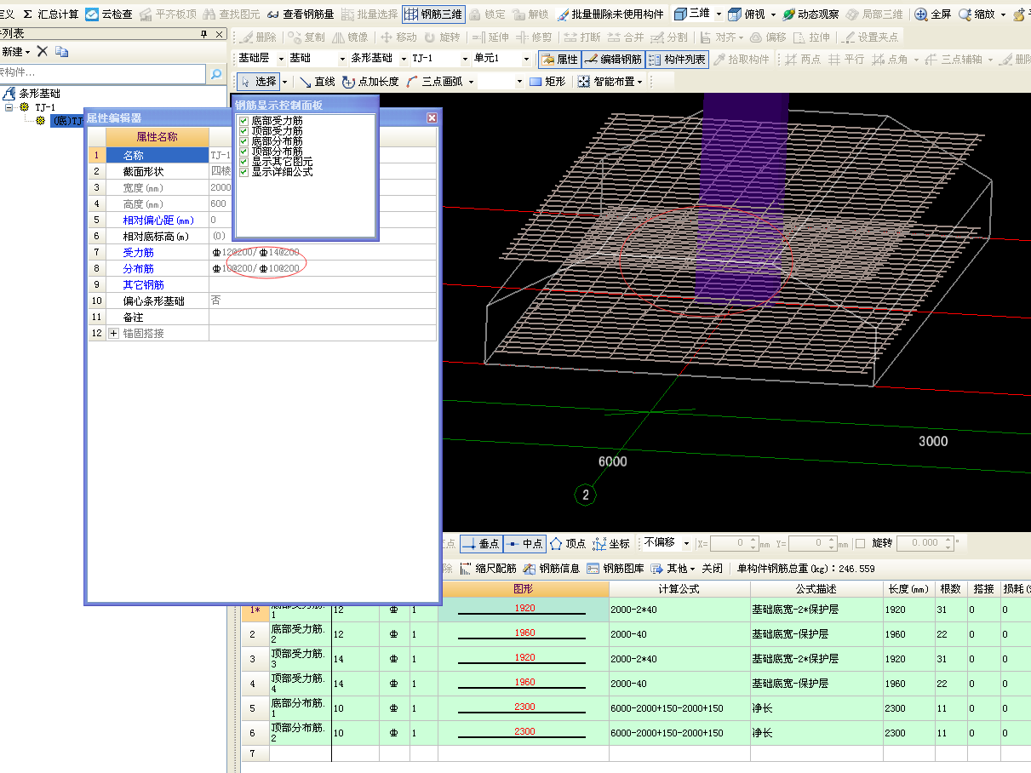This screenshot has height=773, width=1031.
Task: Run the 汇总计算 summary calculation
Action: tap(50, 14)
